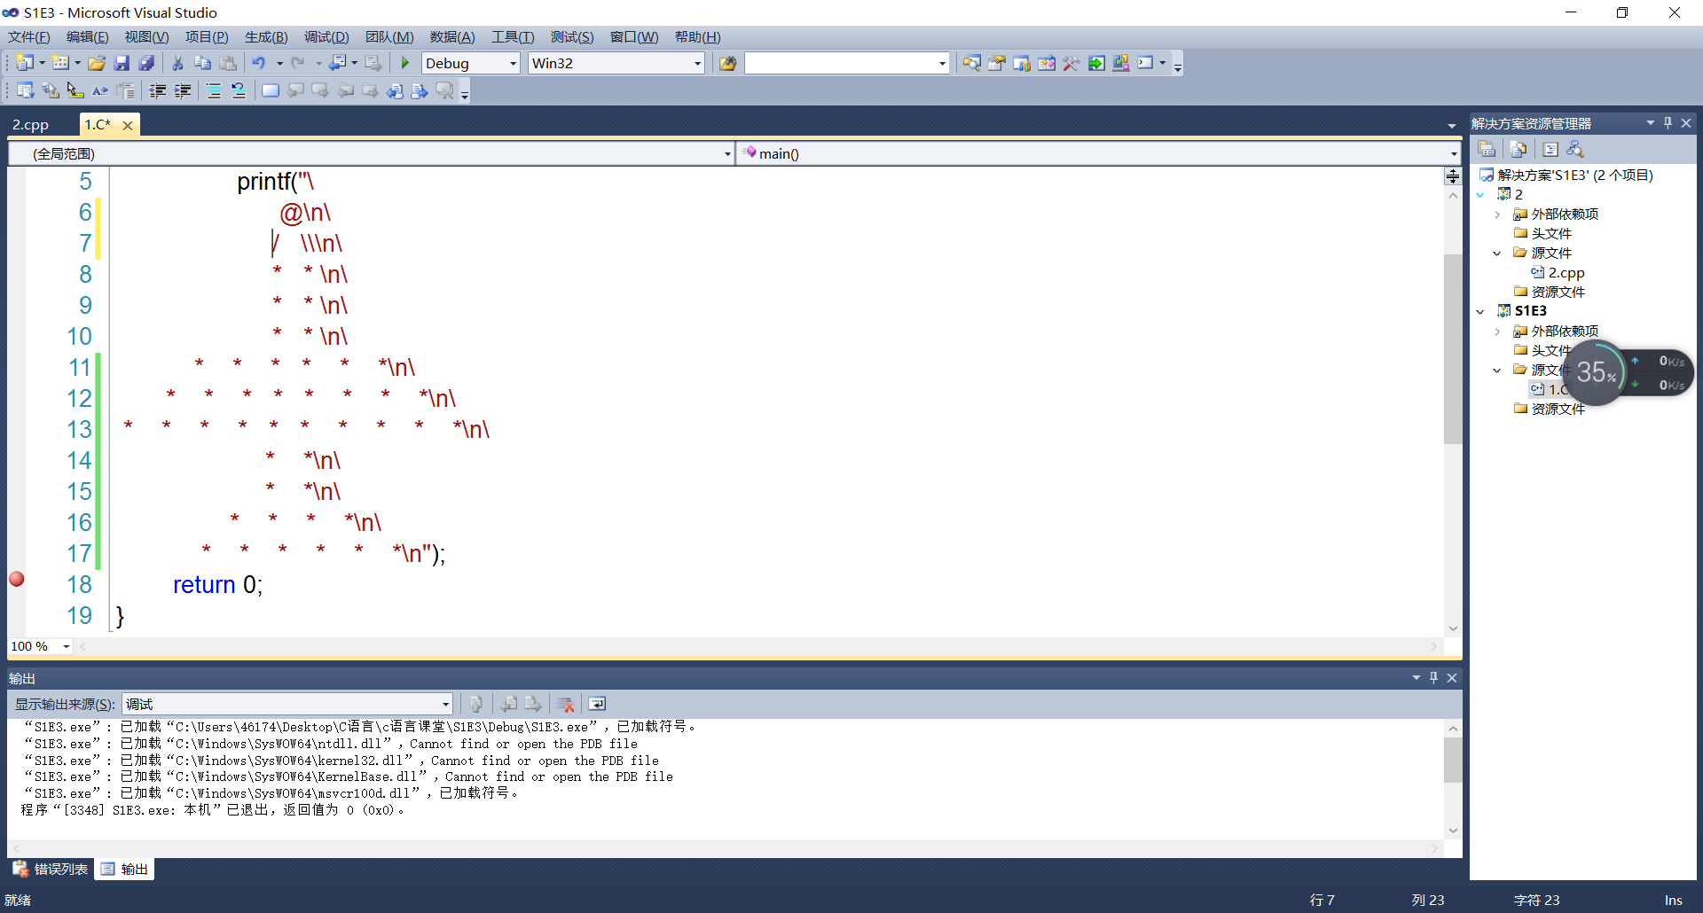Open the 工具(T) tools menu
1703x913 pixels.
(513, 37)
